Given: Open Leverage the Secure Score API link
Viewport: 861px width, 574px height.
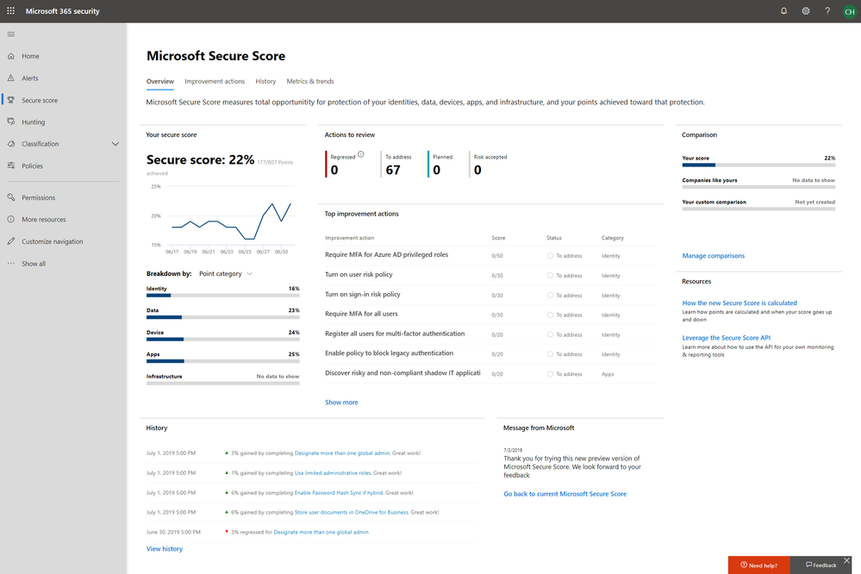Looking at the screenshot, I should pyautogui.click(x=726, y=338).
